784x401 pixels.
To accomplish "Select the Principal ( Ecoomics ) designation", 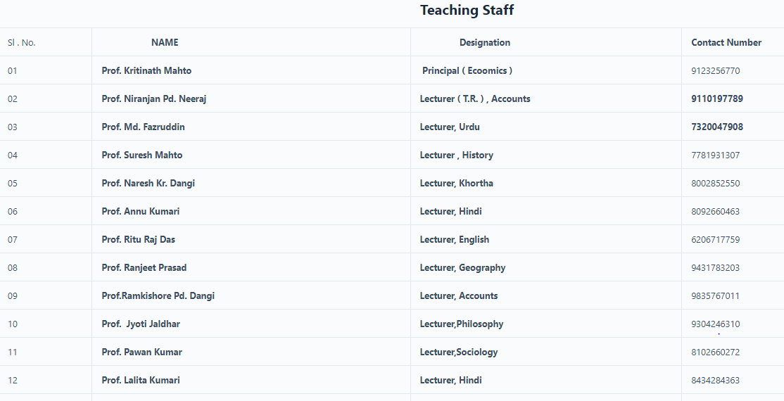I will tap(467, 70).
